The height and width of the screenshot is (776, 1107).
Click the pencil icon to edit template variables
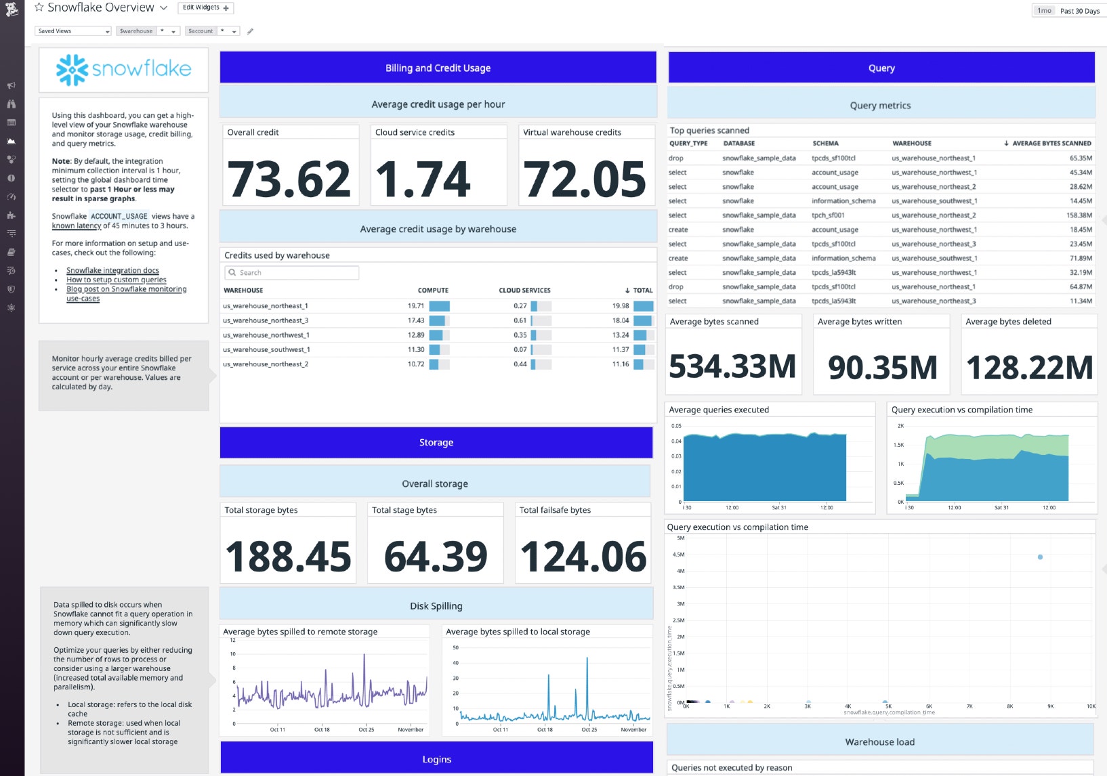(x=250, y=31)
